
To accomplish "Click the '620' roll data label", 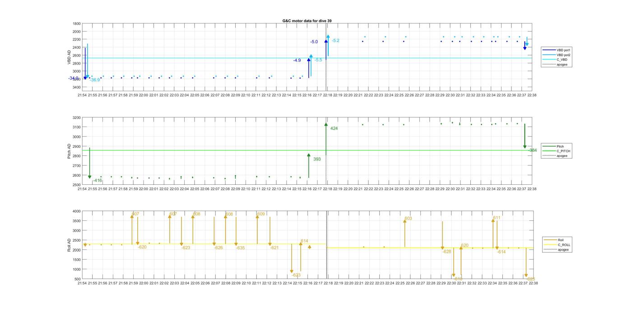I will (465, 246).
